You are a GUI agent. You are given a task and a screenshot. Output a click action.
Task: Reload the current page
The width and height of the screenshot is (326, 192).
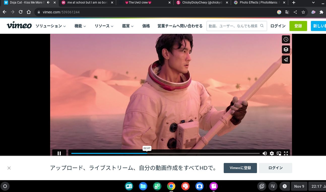pyautogui.click(x=21, y=12)
